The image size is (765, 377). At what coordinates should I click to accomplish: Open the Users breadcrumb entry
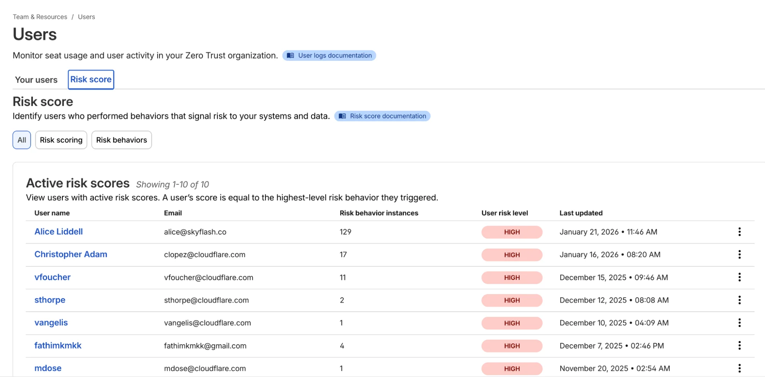pos(86,16)
